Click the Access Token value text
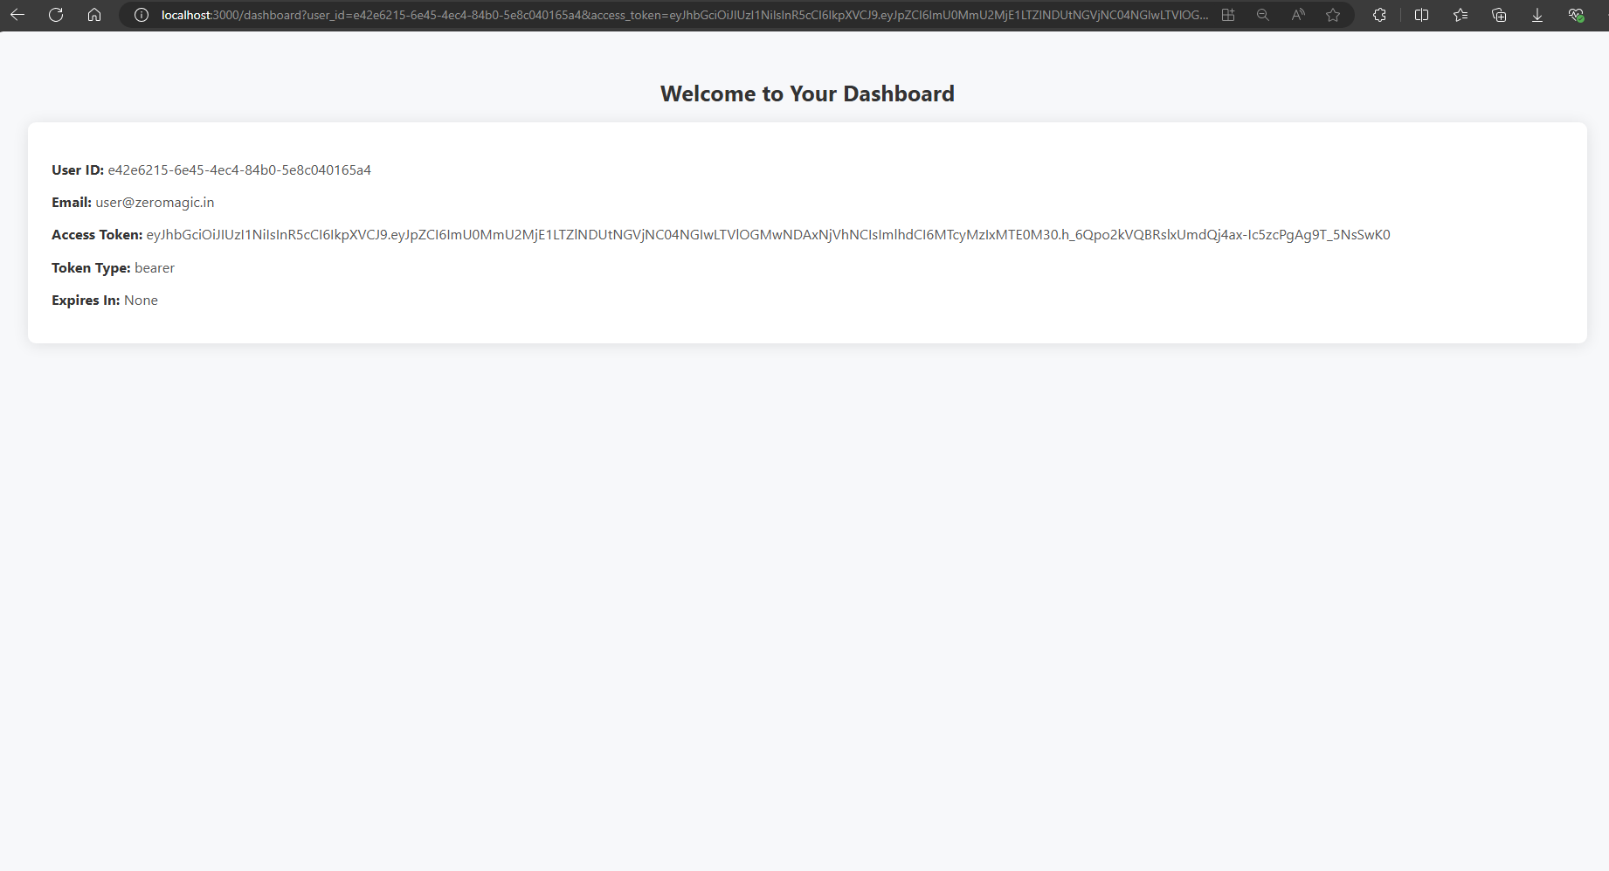 click(x=769, y=234)
